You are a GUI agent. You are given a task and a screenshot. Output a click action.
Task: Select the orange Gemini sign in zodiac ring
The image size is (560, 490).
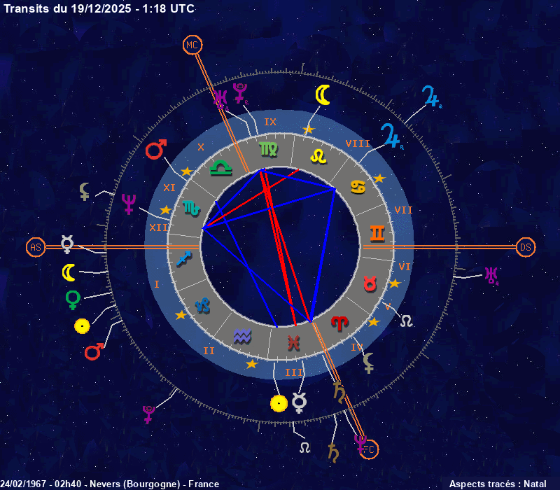tap(377, 232)
